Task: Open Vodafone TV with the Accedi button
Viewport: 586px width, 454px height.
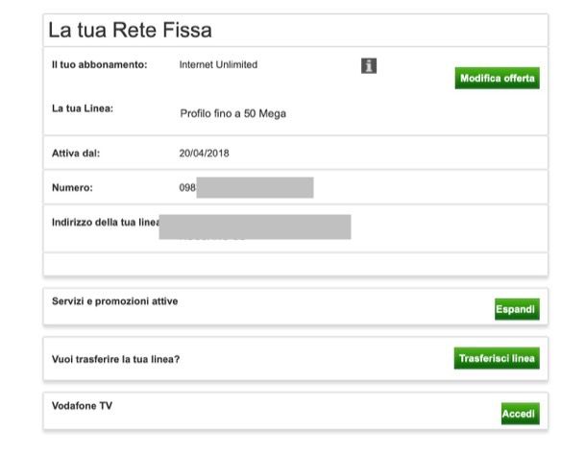Action: [519, 414]
